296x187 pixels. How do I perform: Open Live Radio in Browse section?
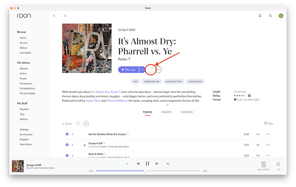pos(25,53)
